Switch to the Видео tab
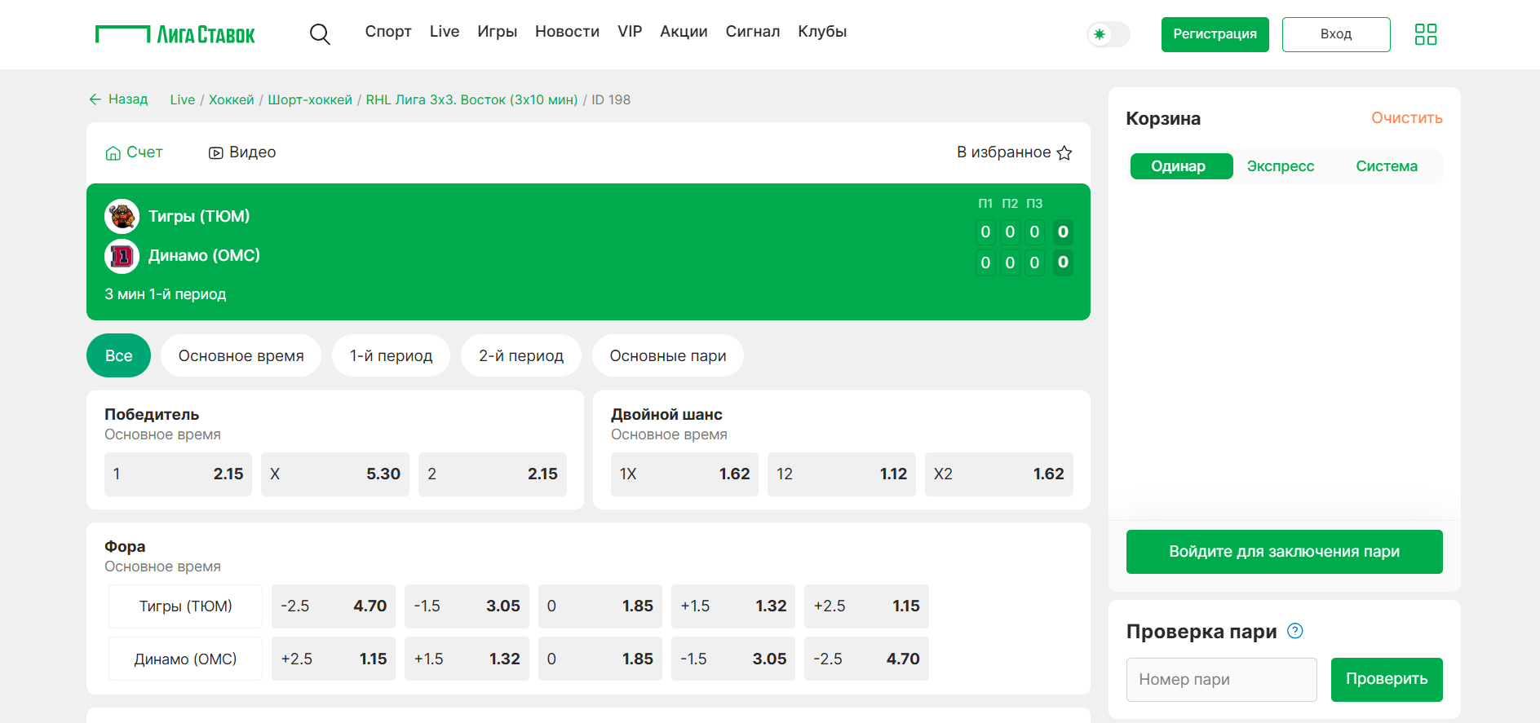 tap(242, 152)
